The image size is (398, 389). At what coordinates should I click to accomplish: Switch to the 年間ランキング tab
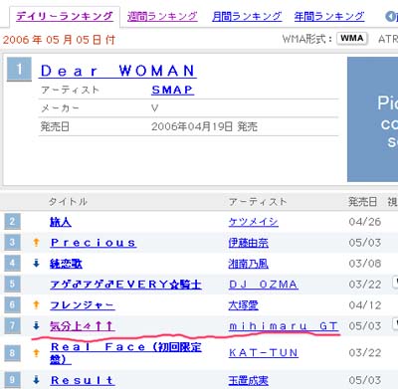pos(329,16)
